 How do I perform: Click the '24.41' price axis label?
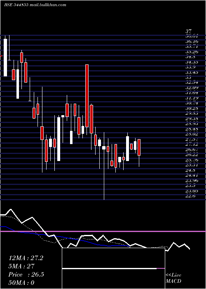(192, 175)
